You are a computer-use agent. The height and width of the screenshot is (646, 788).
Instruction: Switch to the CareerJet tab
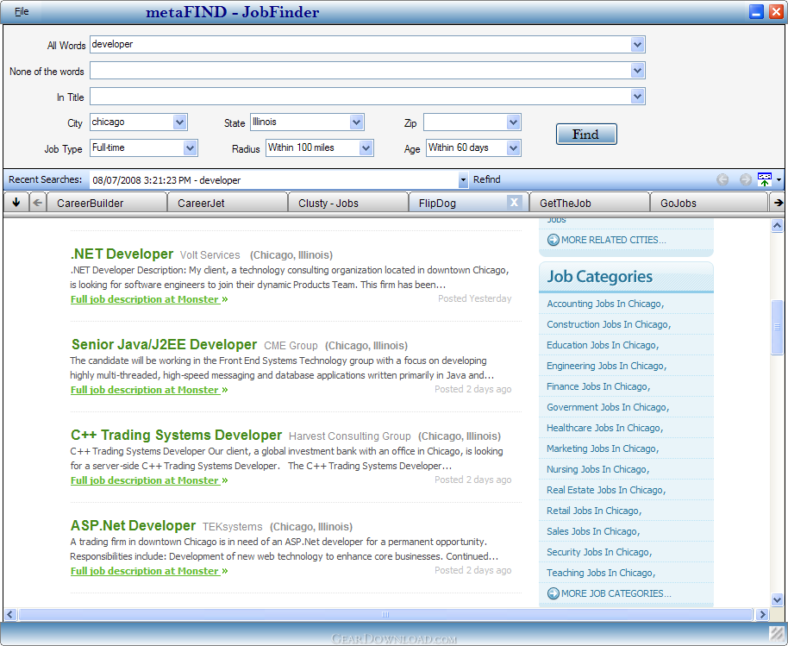227,203
